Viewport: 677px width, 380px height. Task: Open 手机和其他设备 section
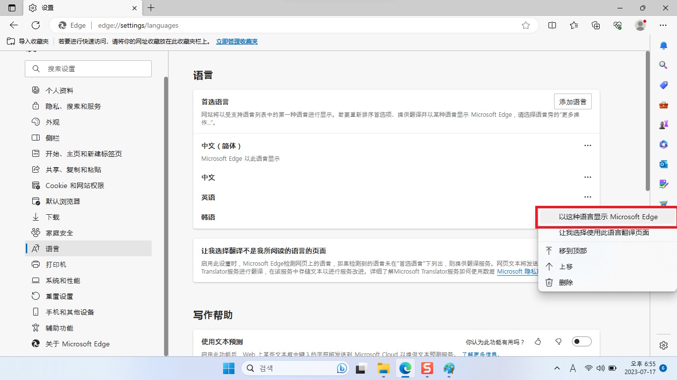[x=88, y=312]
